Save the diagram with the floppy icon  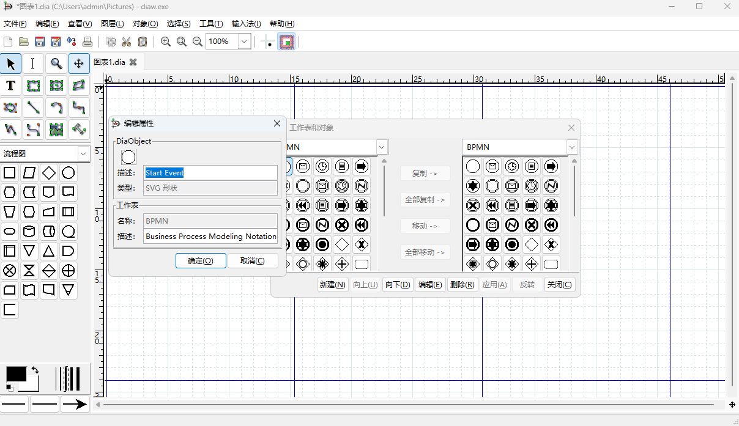[40, 42]
